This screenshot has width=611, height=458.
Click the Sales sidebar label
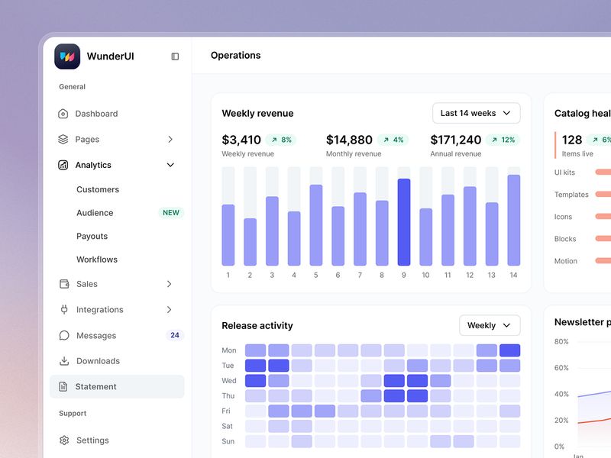pos(87,284)
